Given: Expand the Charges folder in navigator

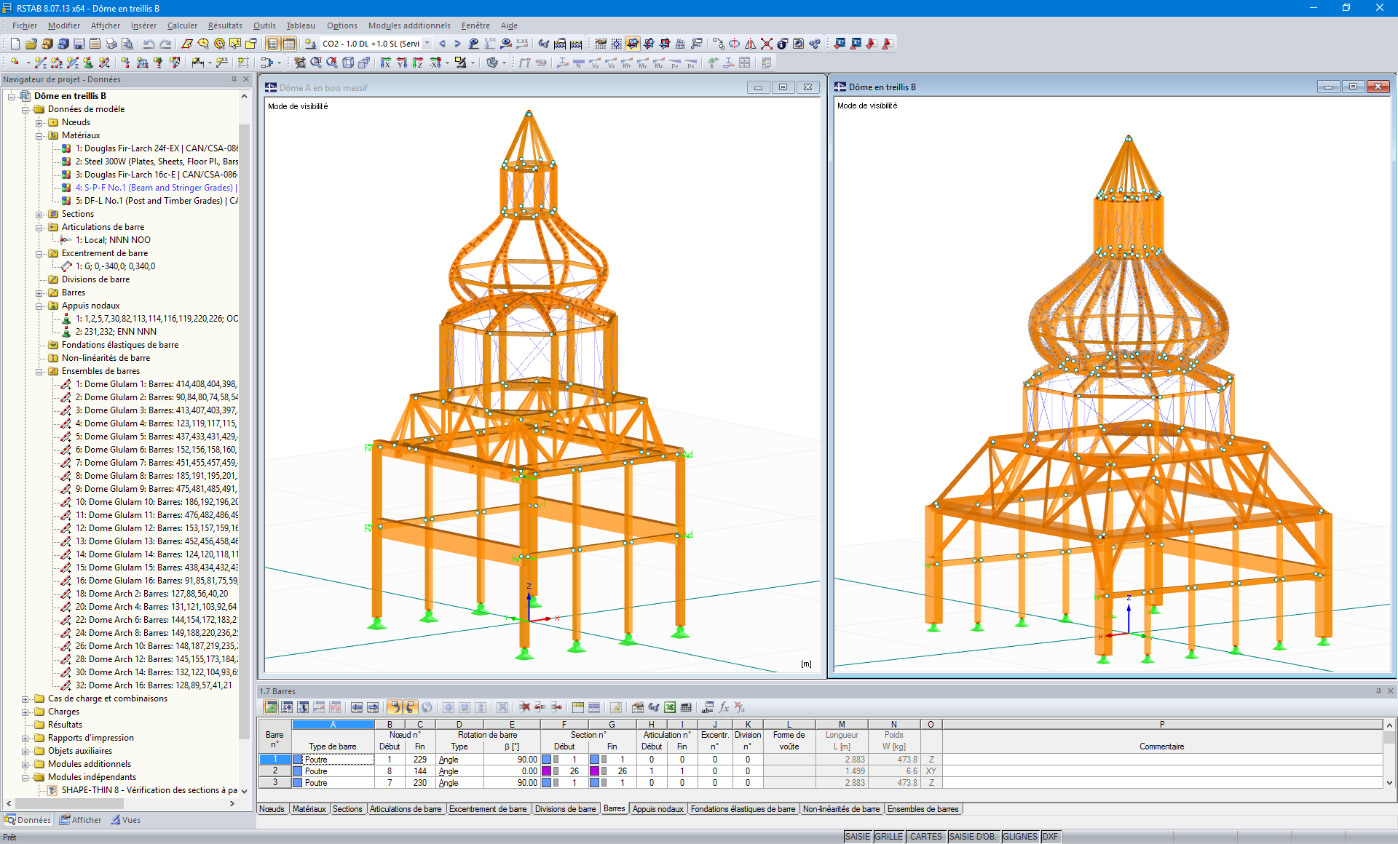Looking at the screenshot, I should [26, 712].
